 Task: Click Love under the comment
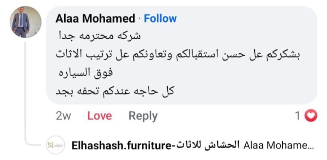(x=100, y=116)
